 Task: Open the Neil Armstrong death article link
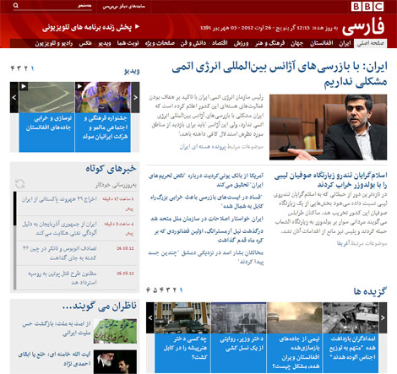tap(209, 236)
